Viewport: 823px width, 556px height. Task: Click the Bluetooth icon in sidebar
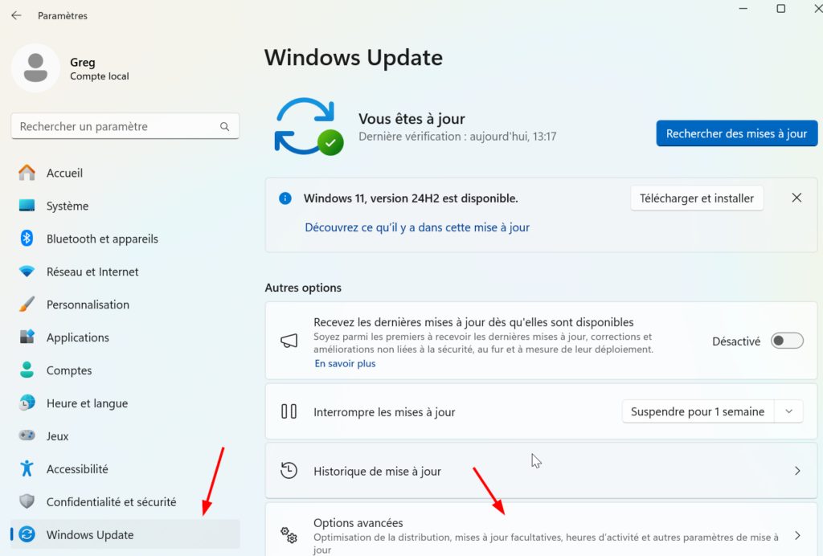click(27, 238)
